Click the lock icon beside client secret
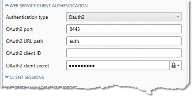The width and height of the screenshot is (192, 97). pos(173,65)
